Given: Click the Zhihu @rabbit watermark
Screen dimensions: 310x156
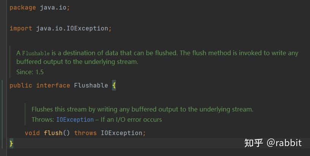Looking at the screenshot, I should point(273,143).
